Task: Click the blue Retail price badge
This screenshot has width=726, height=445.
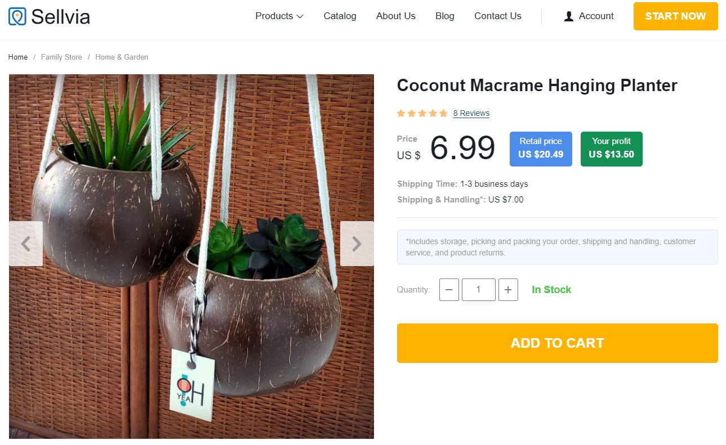Action: 541,149
